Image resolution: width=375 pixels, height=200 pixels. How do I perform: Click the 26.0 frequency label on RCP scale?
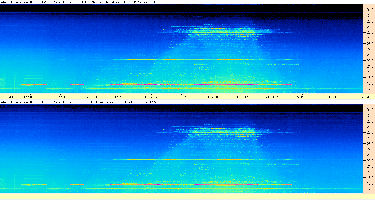[370, 38]
